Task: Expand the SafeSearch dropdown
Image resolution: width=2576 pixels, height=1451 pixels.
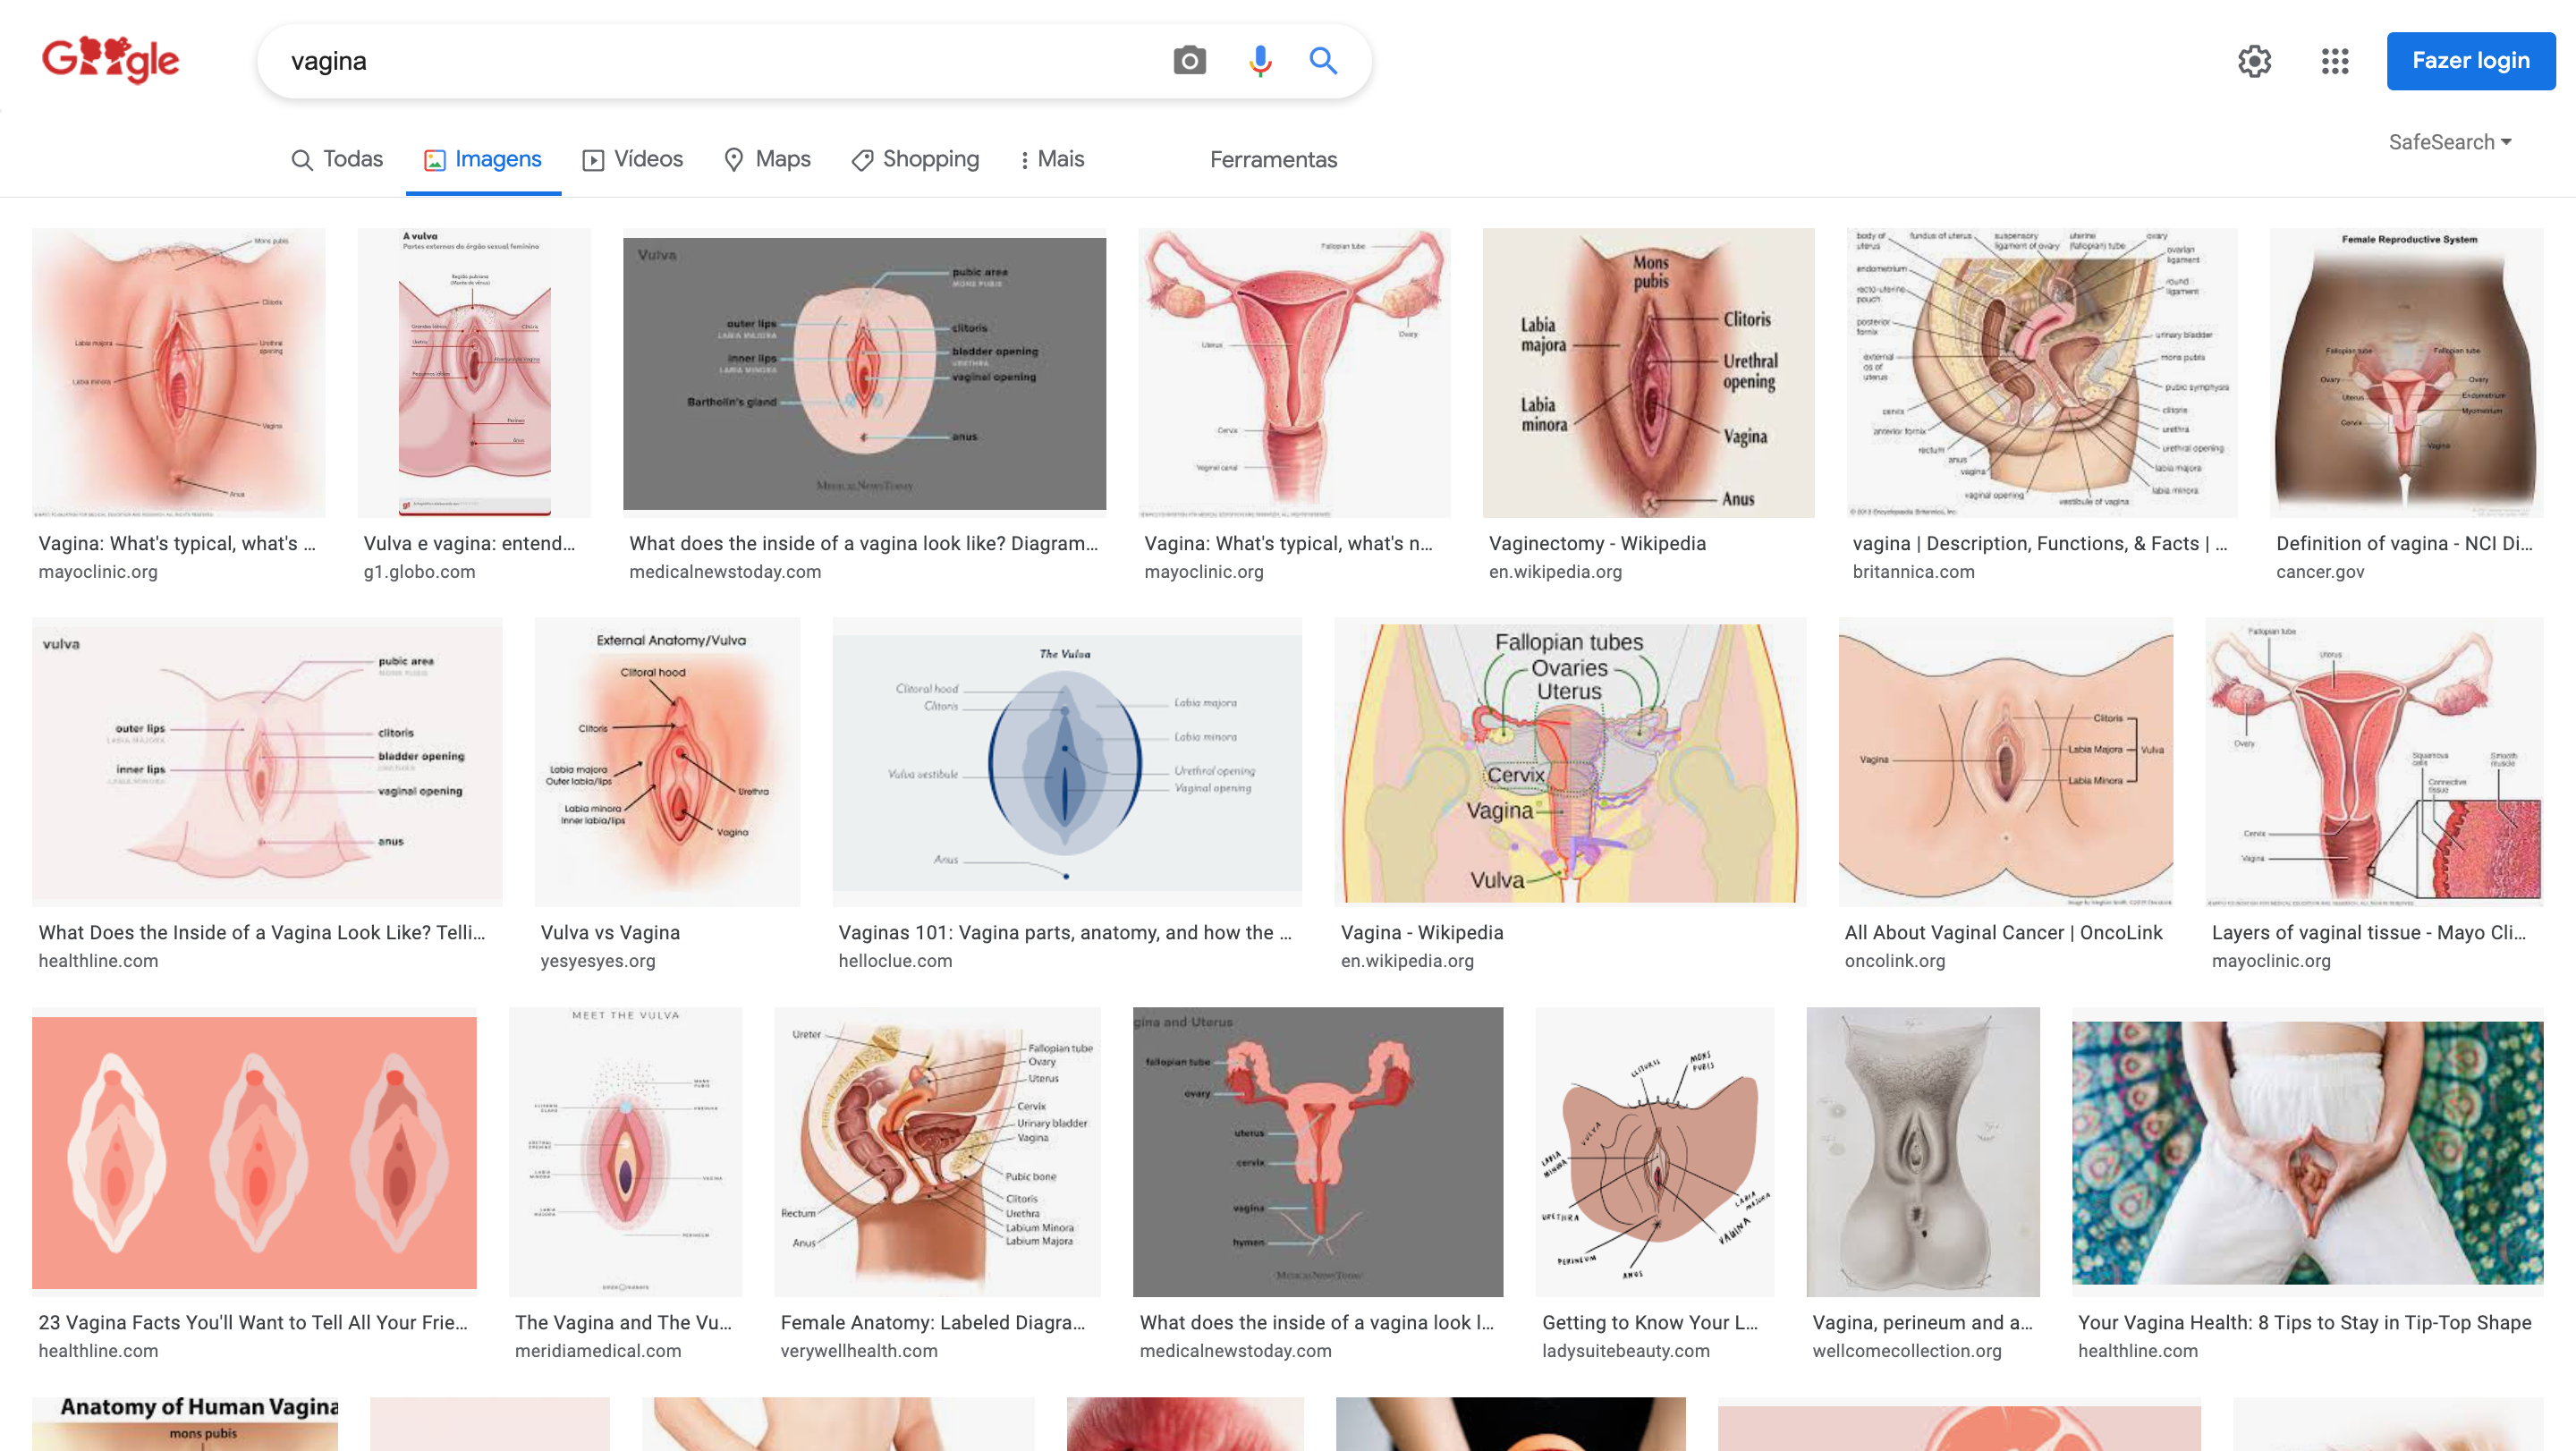Action: click(2450, 142)
